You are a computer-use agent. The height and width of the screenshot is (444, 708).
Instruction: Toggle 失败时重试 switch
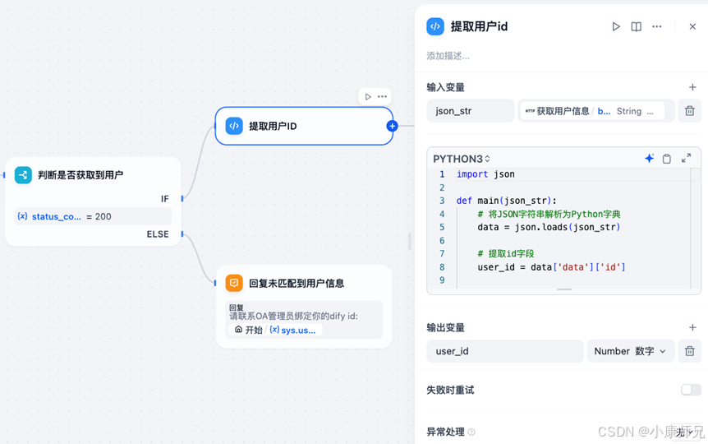(x=691, y=390)
